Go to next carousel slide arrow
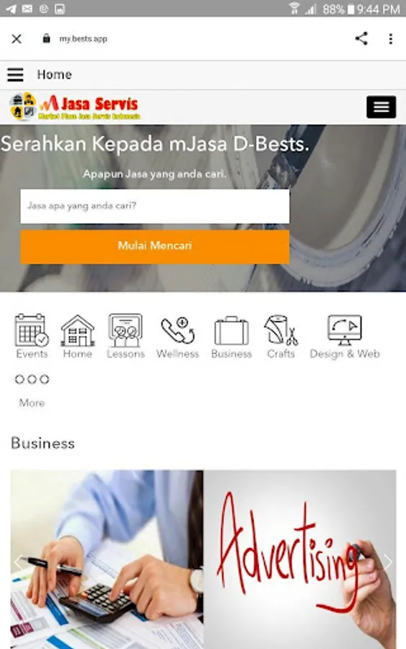This screenshot has height=649, width=406. (388, 562)
